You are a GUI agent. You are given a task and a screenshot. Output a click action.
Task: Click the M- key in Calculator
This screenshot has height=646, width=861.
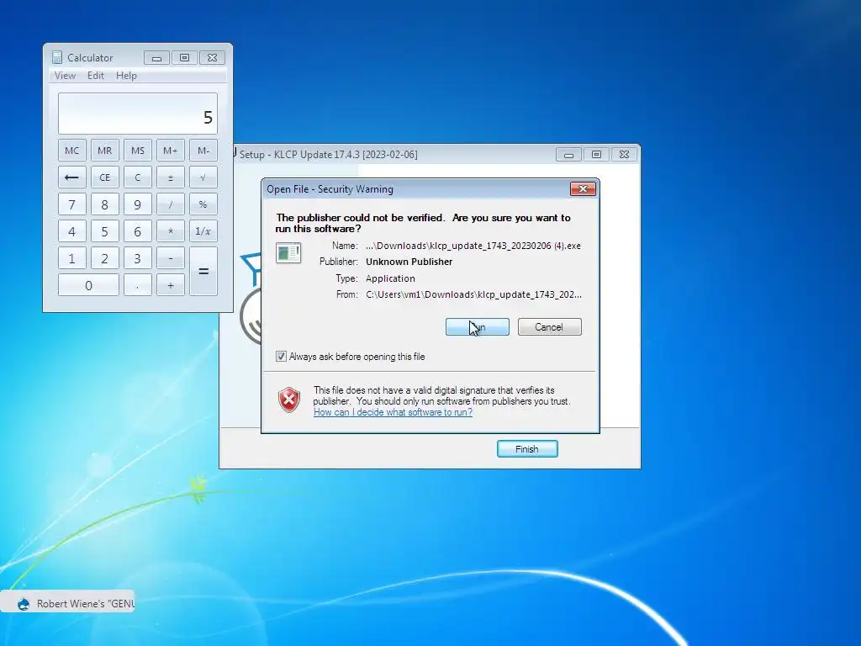[x=203, y=151]
